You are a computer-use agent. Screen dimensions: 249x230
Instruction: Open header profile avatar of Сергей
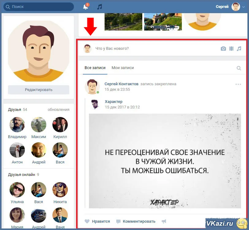coord(236,7)
